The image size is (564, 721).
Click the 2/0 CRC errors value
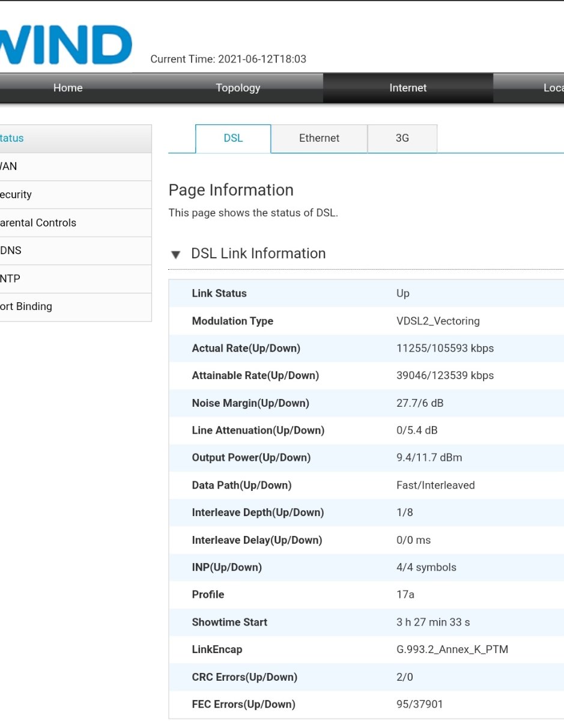405,677
